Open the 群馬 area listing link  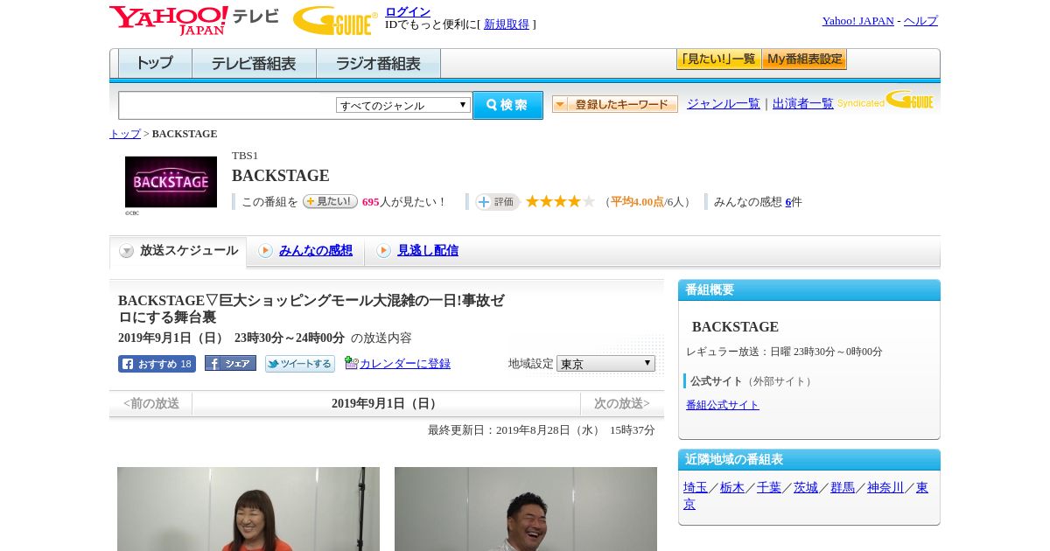click(x=843, y=488)
